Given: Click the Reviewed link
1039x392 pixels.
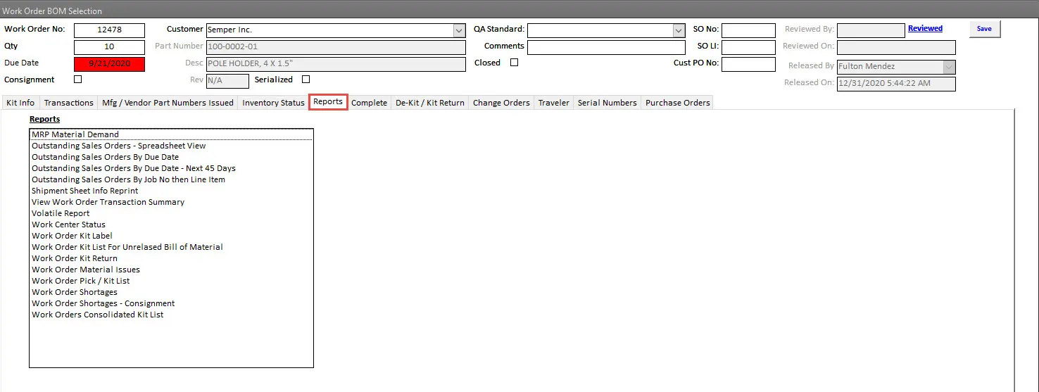Looking at the screenshot, I should pos(925,29).
